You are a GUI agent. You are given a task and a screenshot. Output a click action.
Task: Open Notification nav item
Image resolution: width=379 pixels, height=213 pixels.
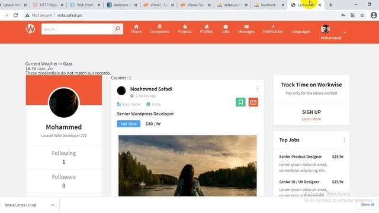[273, 29]
